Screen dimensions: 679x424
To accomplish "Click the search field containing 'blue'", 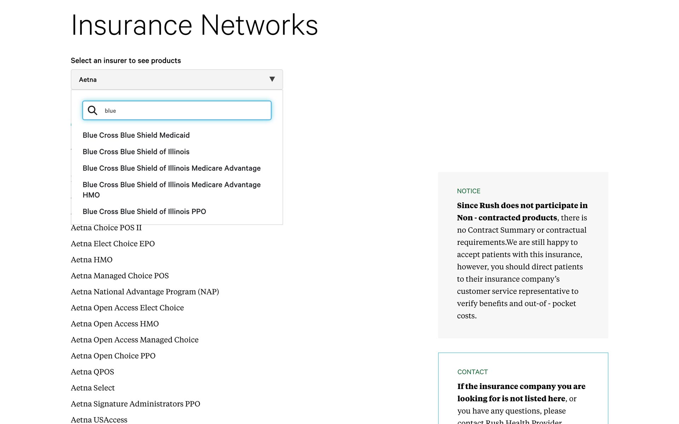I will [177, 111].
